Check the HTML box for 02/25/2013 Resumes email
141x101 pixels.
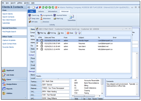coord(42,49)
